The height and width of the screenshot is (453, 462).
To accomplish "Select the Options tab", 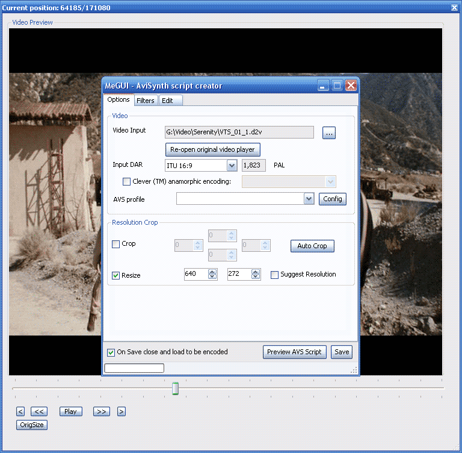I will click(119, 100).
